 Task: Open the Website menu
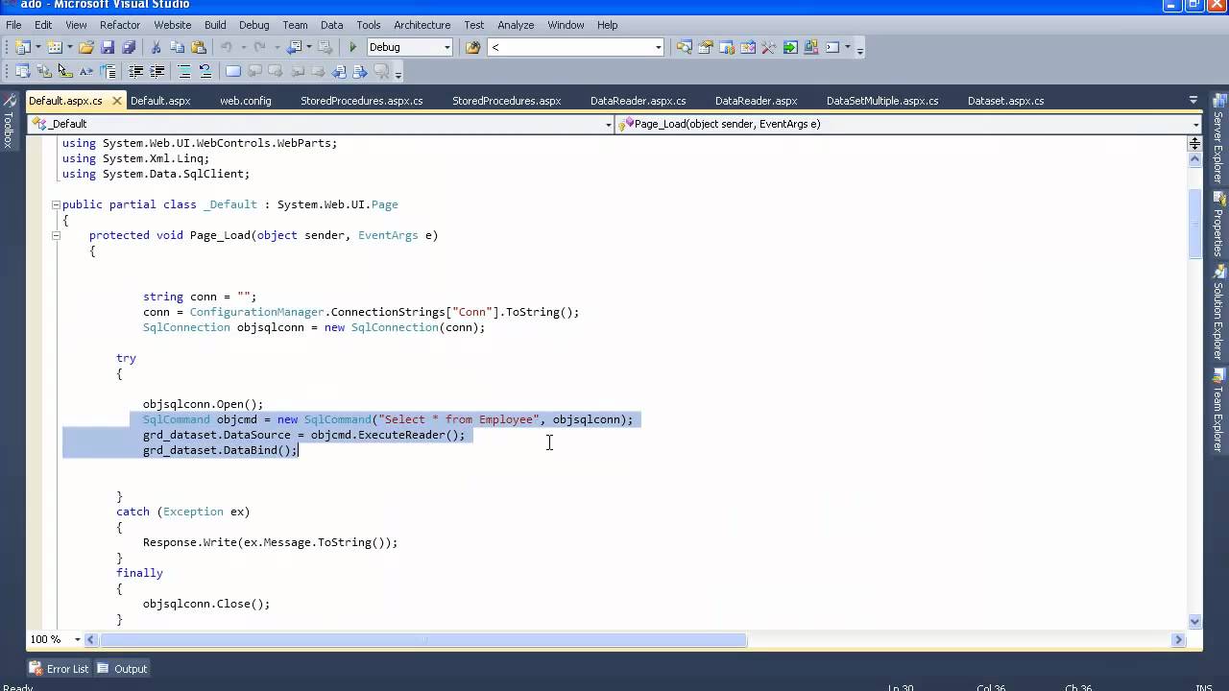tap(173, 25)
